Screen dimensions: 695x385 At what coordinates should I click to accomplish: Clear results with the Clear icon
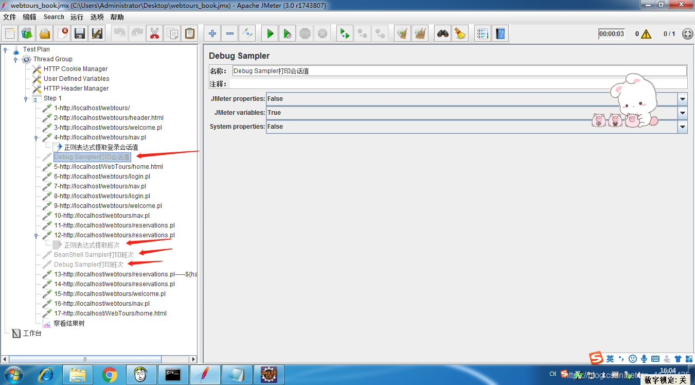402,34
